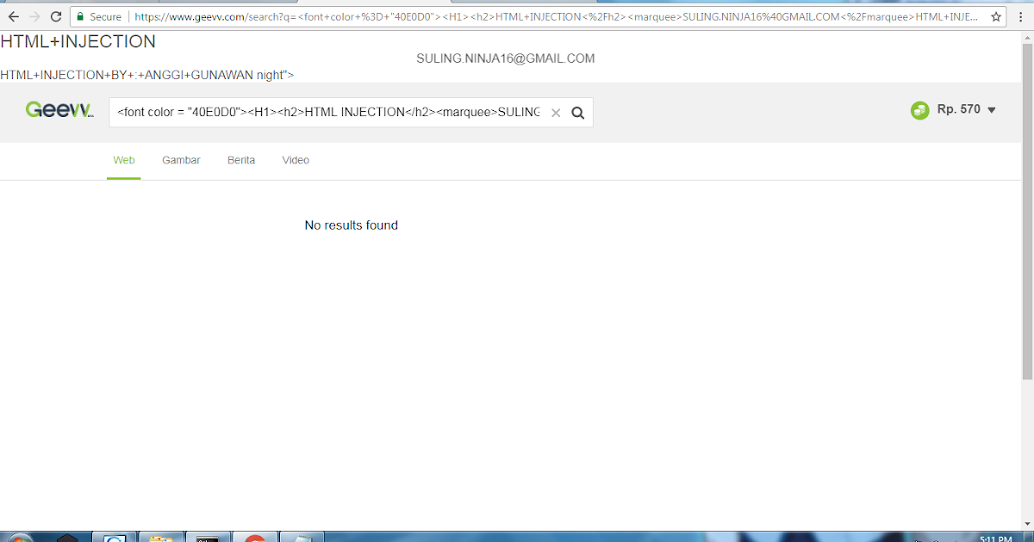Click the green coins donation icon

(918, 110)
